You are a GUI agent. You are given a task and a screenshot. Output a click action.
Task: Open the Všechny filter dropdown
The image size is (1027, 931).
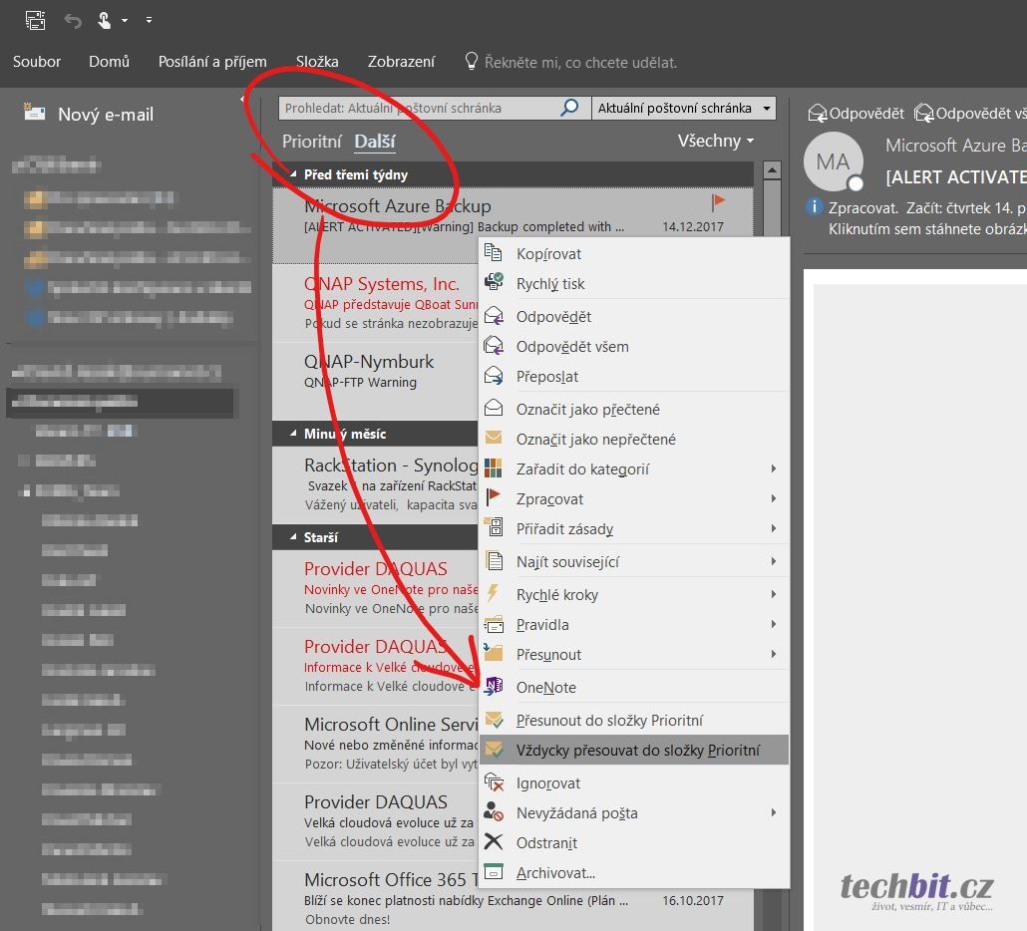click(x=715, y=141)
